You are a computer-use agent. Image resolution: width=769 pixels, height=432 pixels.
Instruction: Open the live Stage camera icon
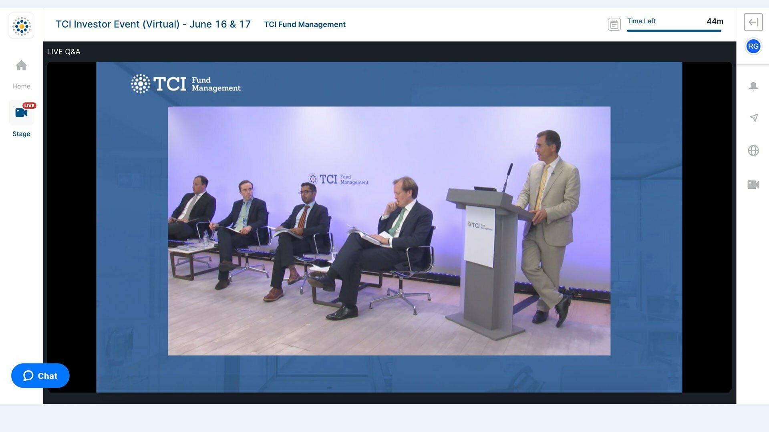tap(21, 112)
